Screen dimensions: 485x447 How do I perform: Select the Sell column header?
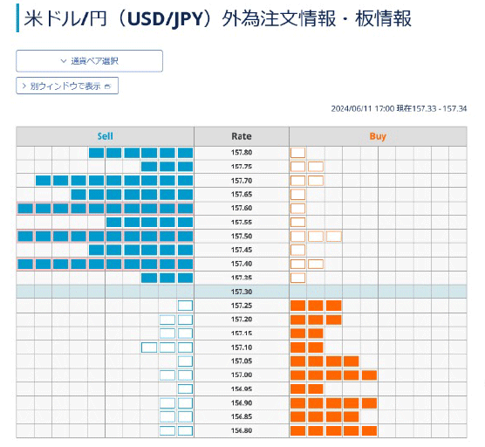(106, 136)
